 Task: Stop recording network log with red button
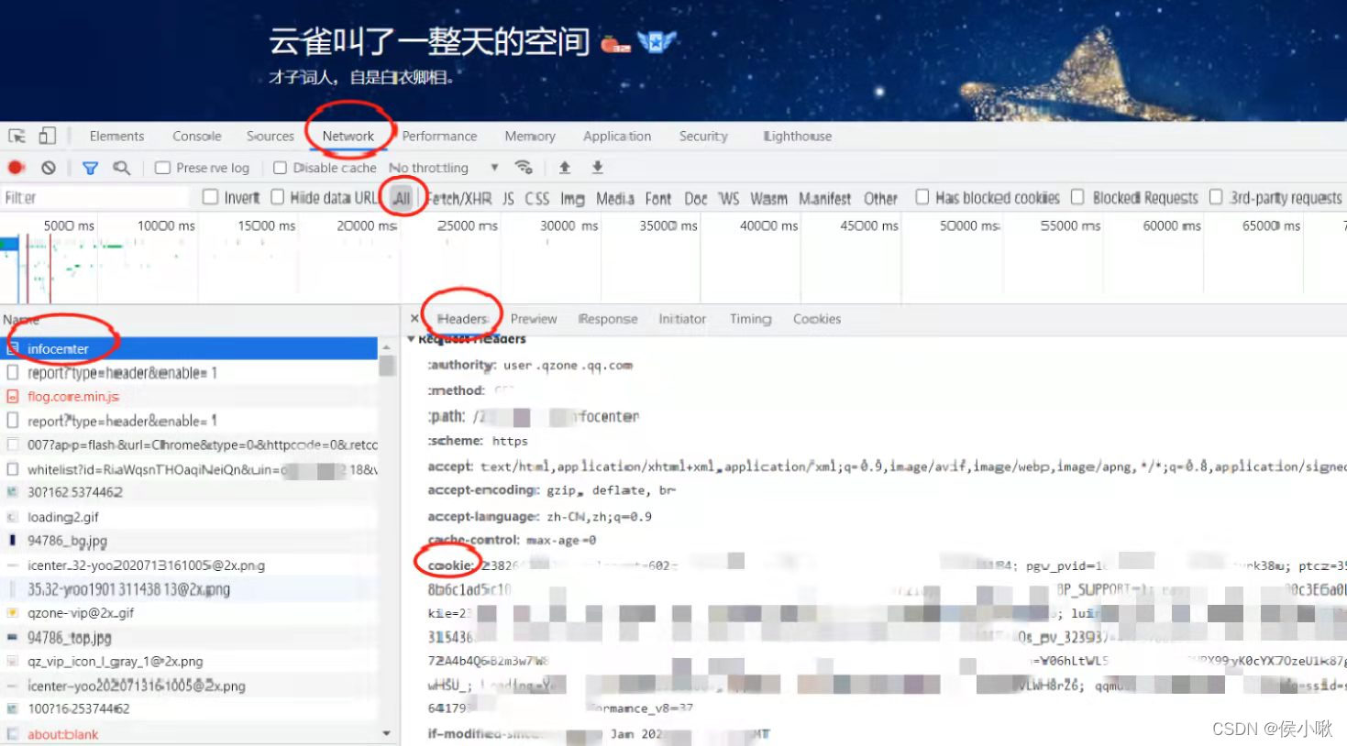coord(16,168)
